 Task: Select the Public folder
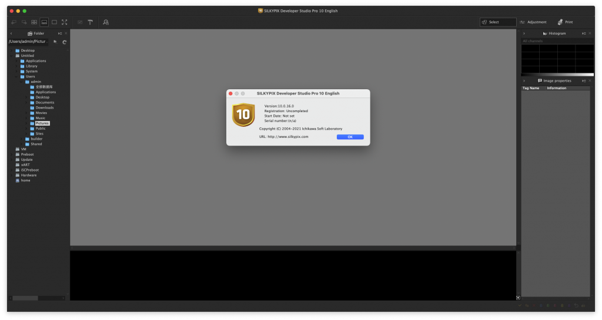coord(41,129)
